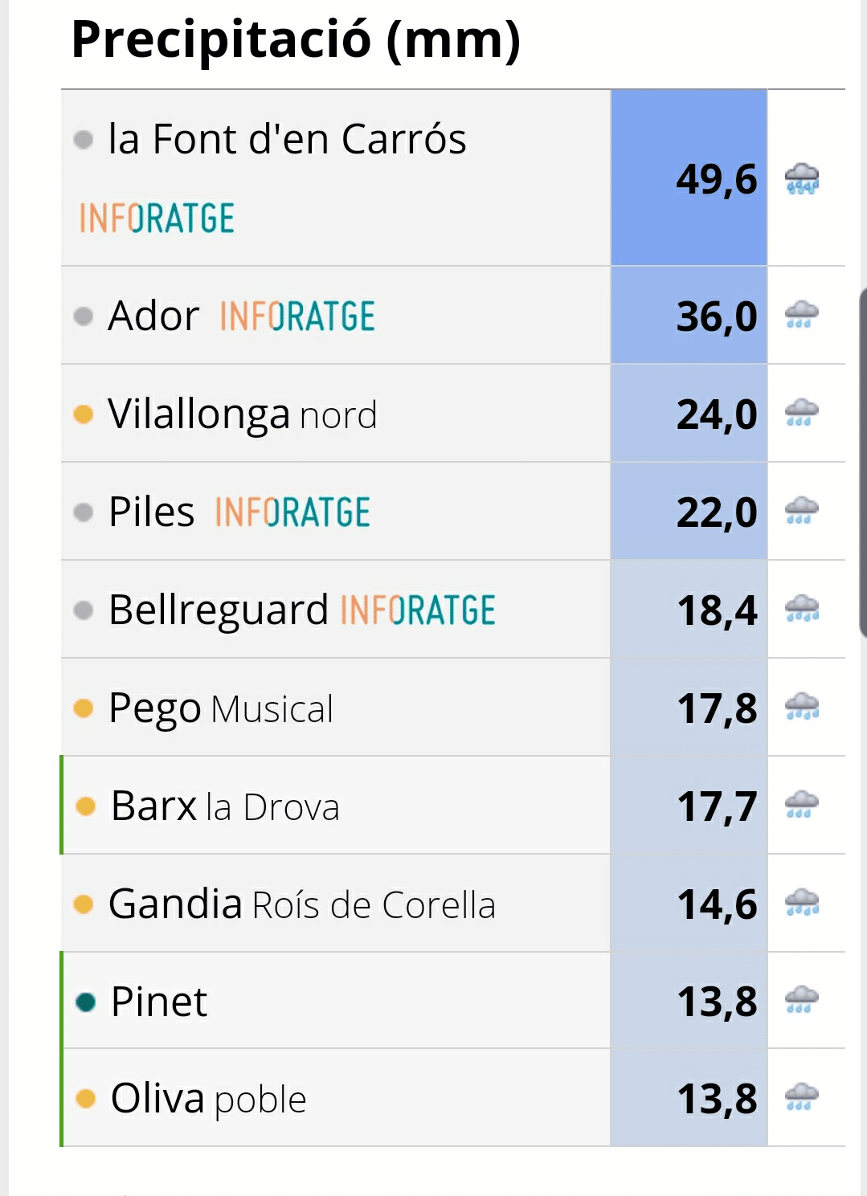Click the rain icon next to 24,0

(801, 413)
